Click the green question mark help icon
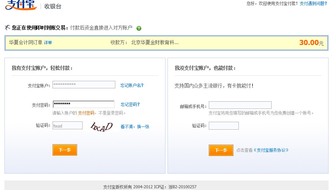This screenshot has height=190, width=333. (139, 28)
